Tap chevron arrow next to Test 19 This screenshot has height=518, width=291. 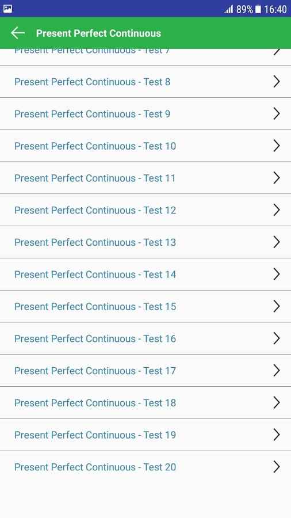277,435
